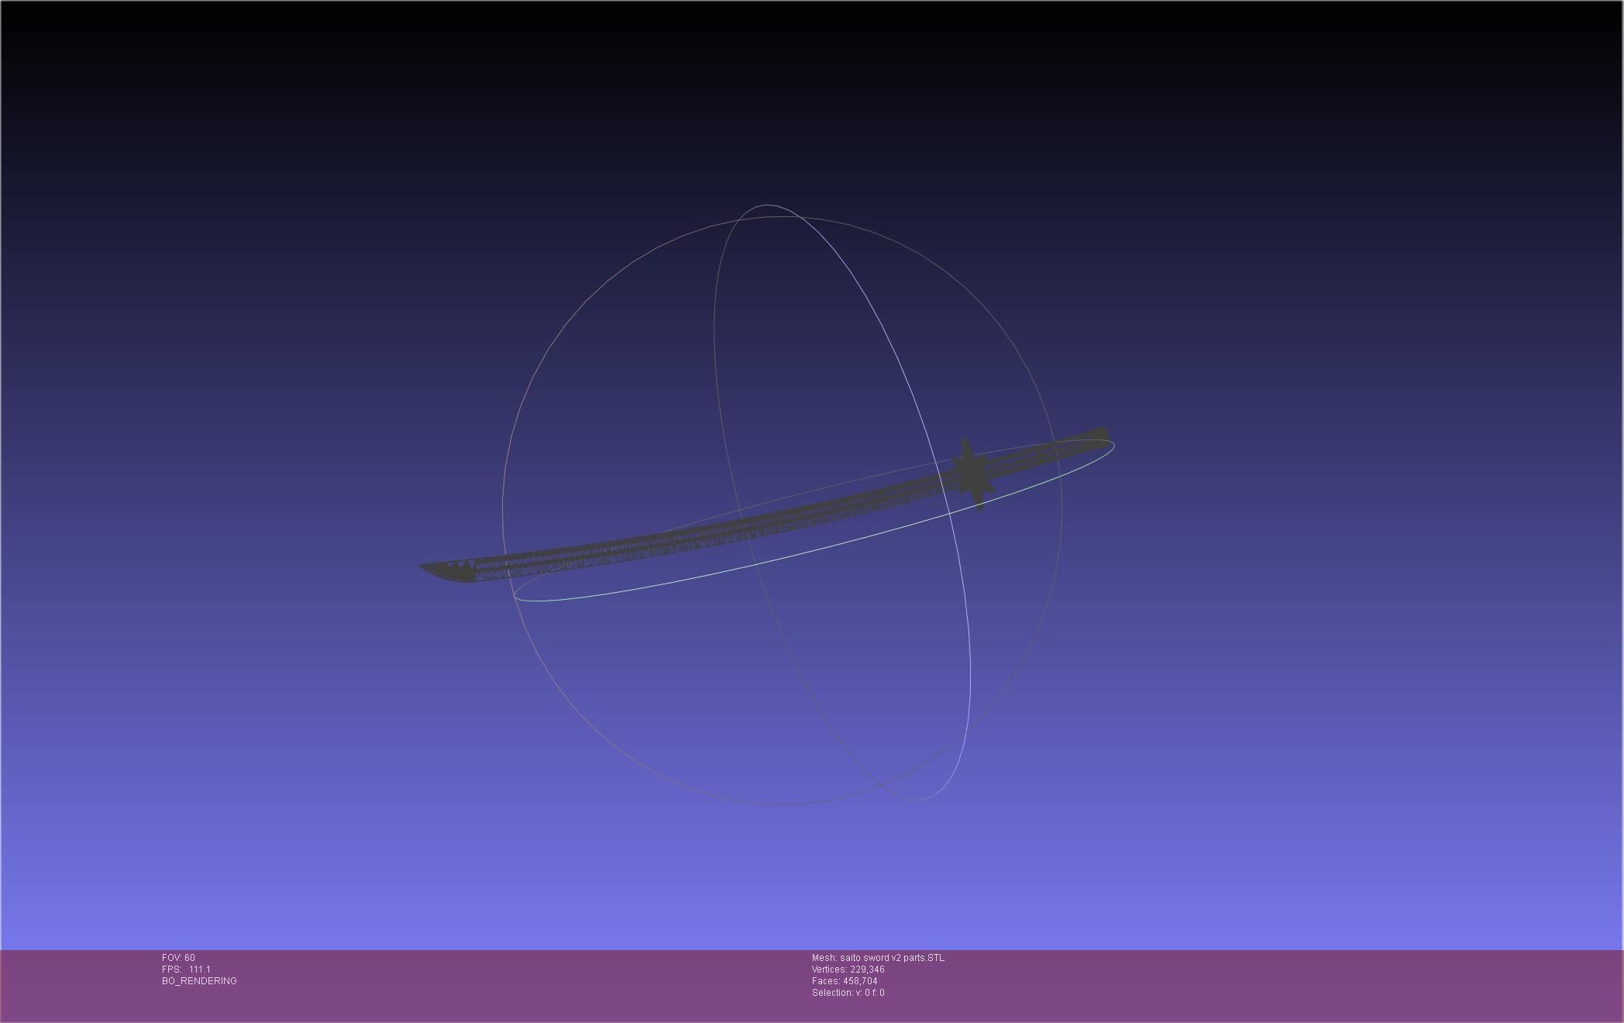This screenshot has height=1023, width=1624.
Task: Click the outer trackball circle's left edge
Action: (x=503, y=508)
